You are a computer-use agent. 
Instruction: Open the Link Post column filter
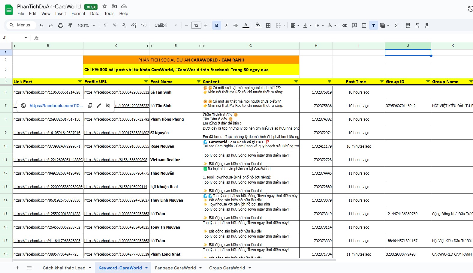click(80, 82)
